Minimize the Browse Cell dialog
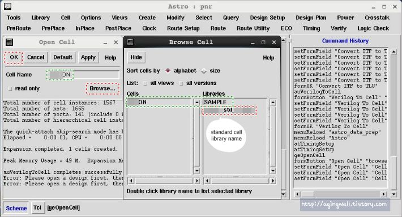The width and height of the screenshot is (402, 217). click(253, 42)
